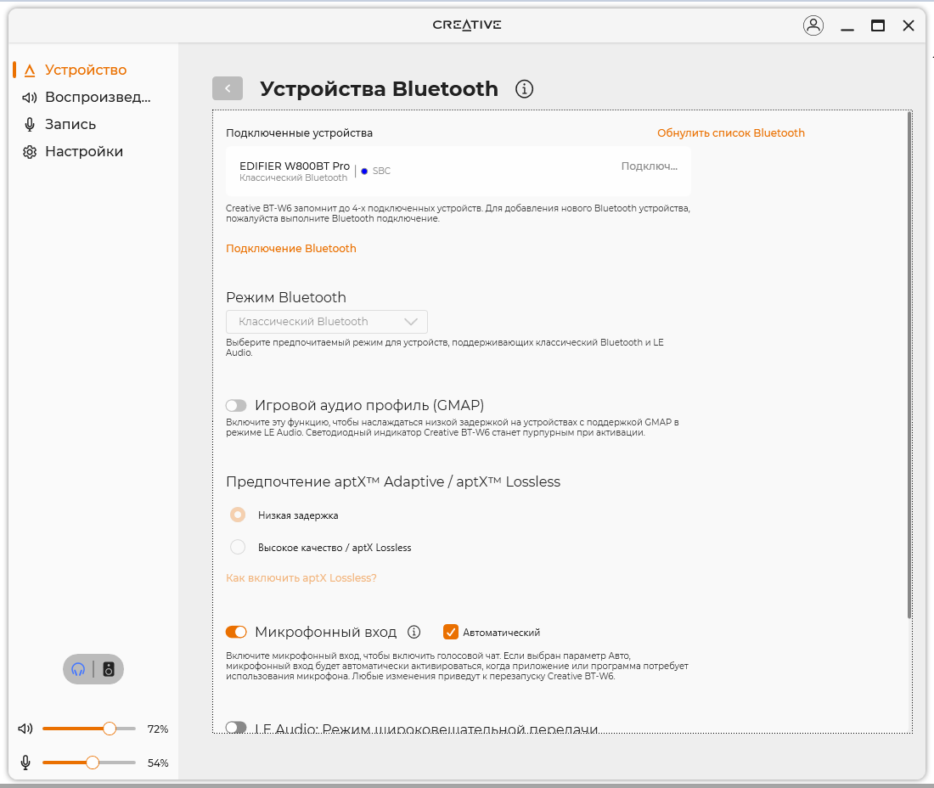This screenshot has width=934, height=788.
Task: Click the Подключение Bluetooth link
Action: (x=290, y=248)
